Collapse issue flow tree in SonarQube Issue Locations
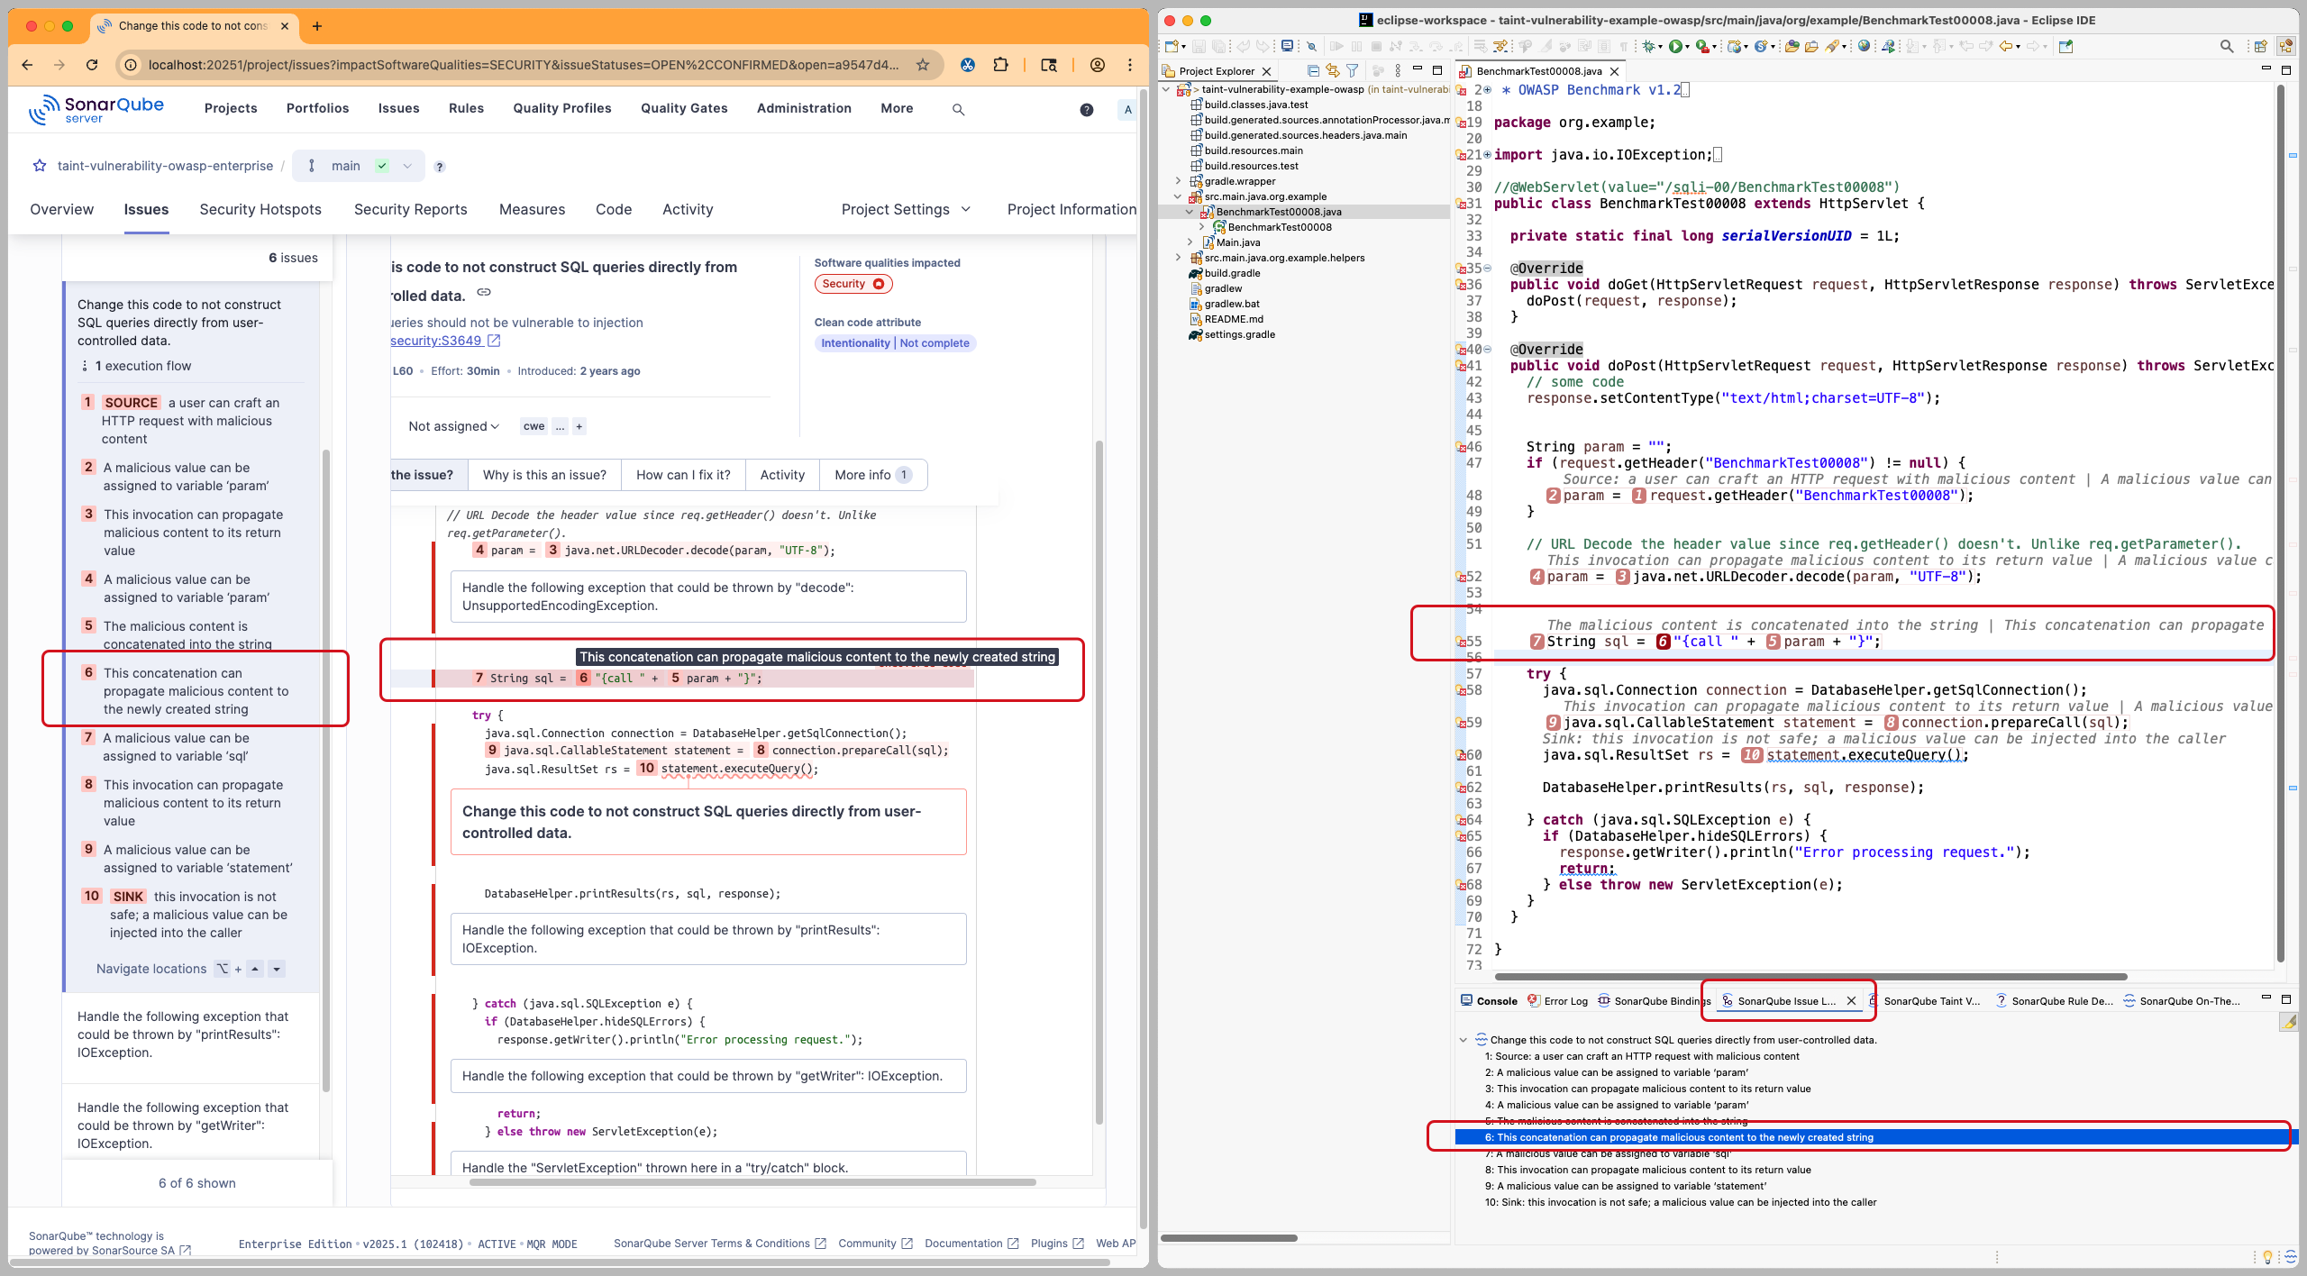This screenshot has height=1276, width=2307. click(1464, 1040)
